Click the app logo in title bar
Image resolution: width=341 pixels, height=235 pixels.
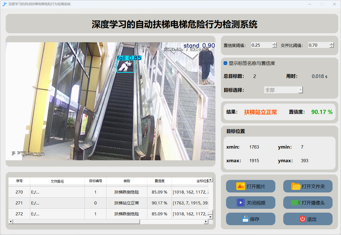pyautogui.click(x=4, y=4)
